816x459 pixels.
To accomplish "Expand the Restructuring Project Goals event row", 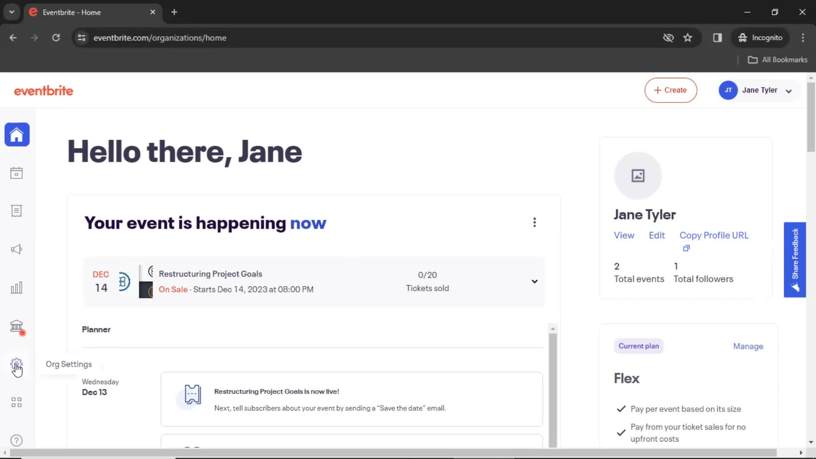I will tap(535, 281).
